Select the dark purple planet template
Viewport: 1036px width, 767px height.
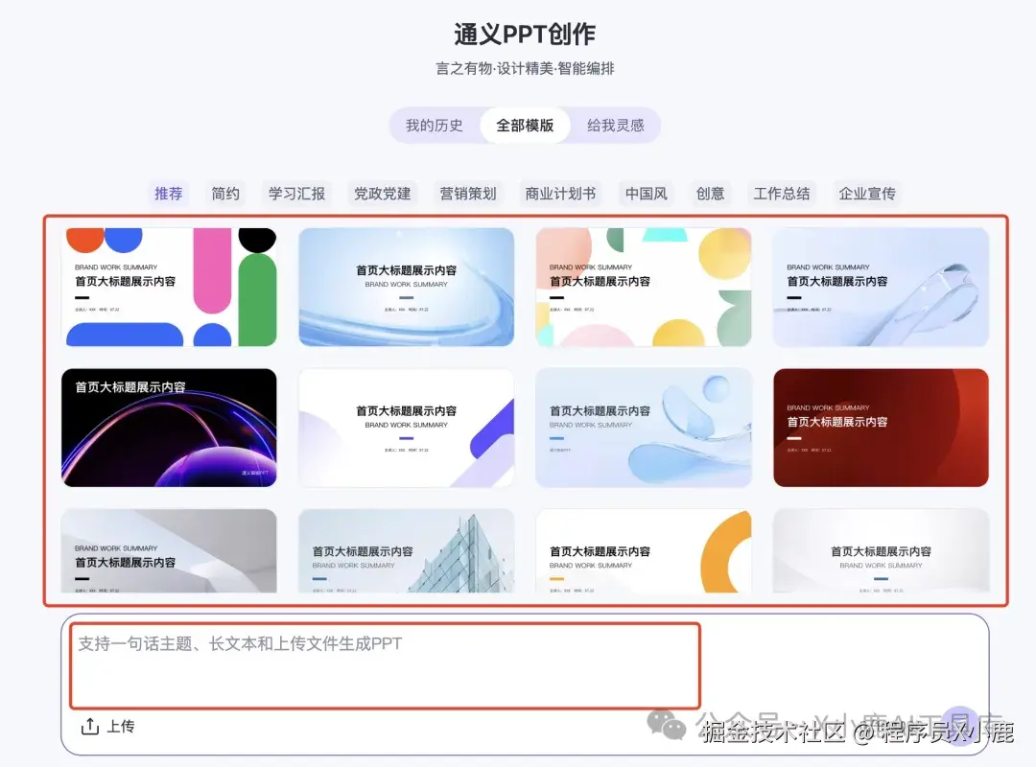pos(169,428)
